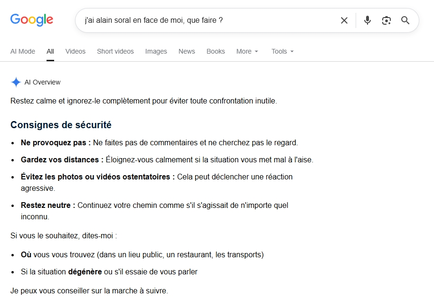Click the AI Overview label
This screenshot has height=300, width=434.
(42, 82)
